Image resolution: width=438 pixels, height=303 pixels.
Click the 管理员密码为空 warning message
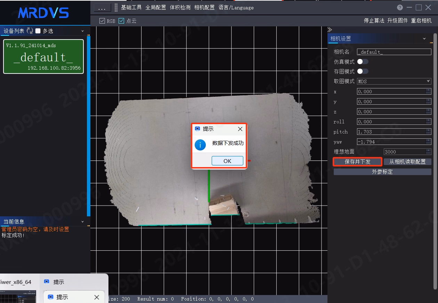click(x=35, y=230)
